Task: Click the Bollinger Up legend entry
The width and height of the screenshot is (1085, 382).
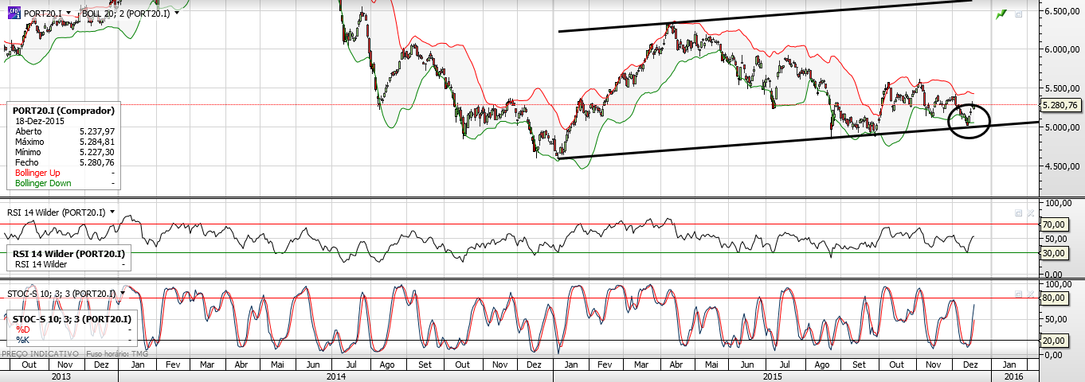Action: [x=37, y=173]
